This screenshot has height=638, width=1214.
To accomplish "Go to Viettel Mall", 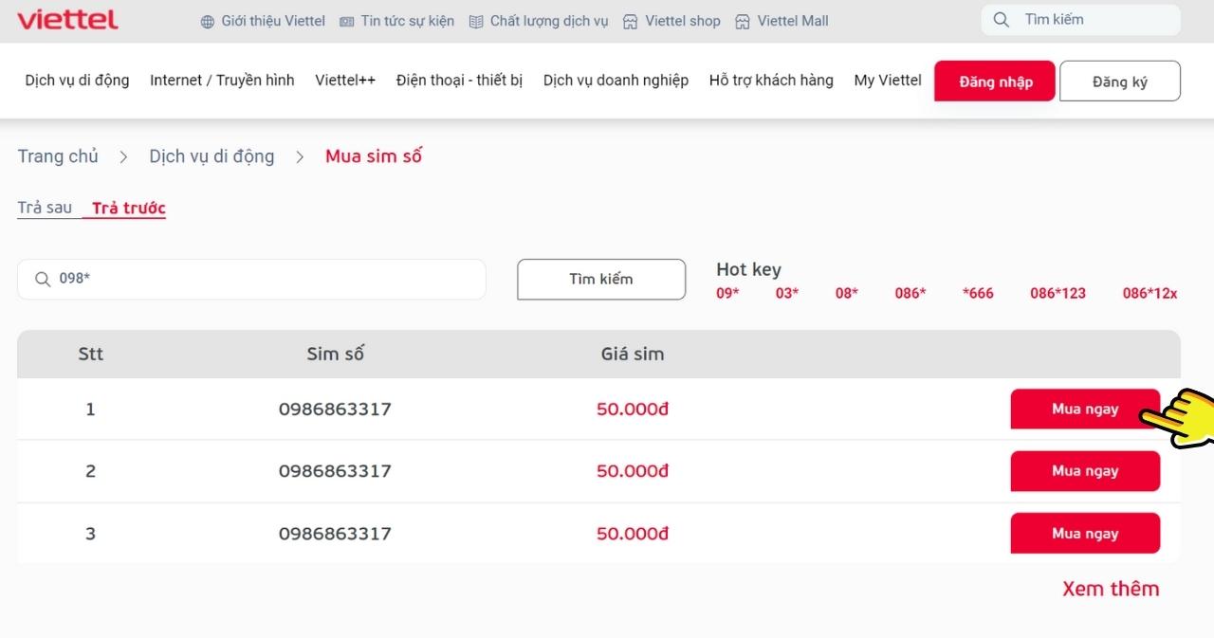I will (793, 21).
